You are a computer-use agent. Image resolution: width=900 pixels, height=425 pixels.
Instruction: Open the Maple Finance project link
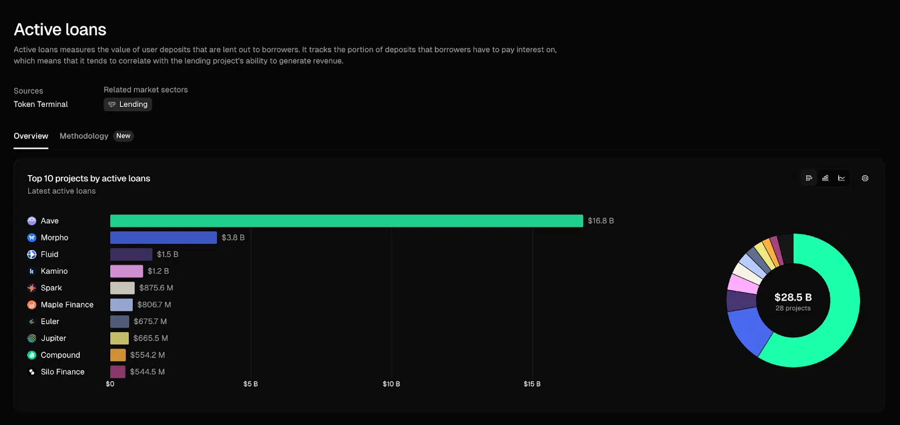(67, 305)
